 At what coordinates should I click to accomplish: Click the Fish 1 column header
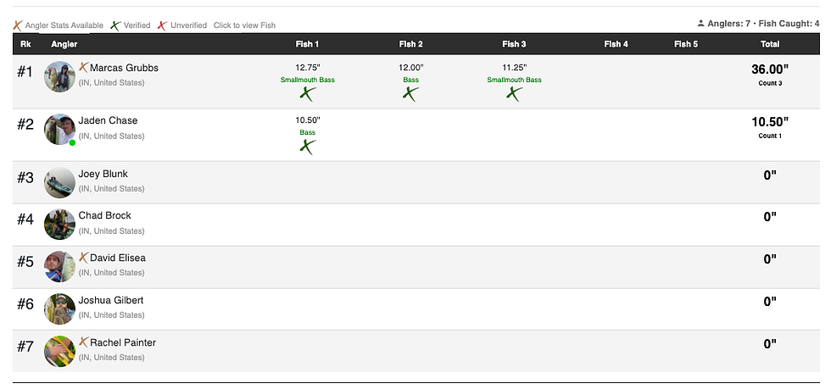pyautogui.click(x=306, y=44)
